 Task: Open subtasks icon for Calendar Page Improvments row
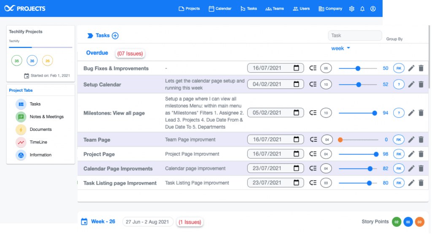tap(313, 168)
